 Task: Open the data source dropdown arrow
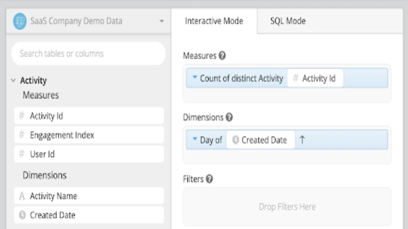(x=161, y=21)
